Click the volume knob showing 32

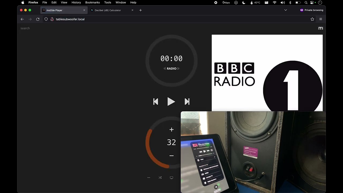[171, 142]
